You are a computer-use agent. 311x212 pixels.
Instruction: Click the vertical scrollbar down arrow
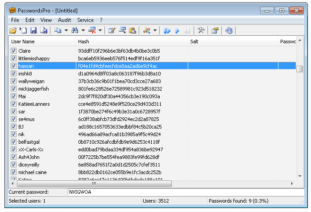pos(300,176)
